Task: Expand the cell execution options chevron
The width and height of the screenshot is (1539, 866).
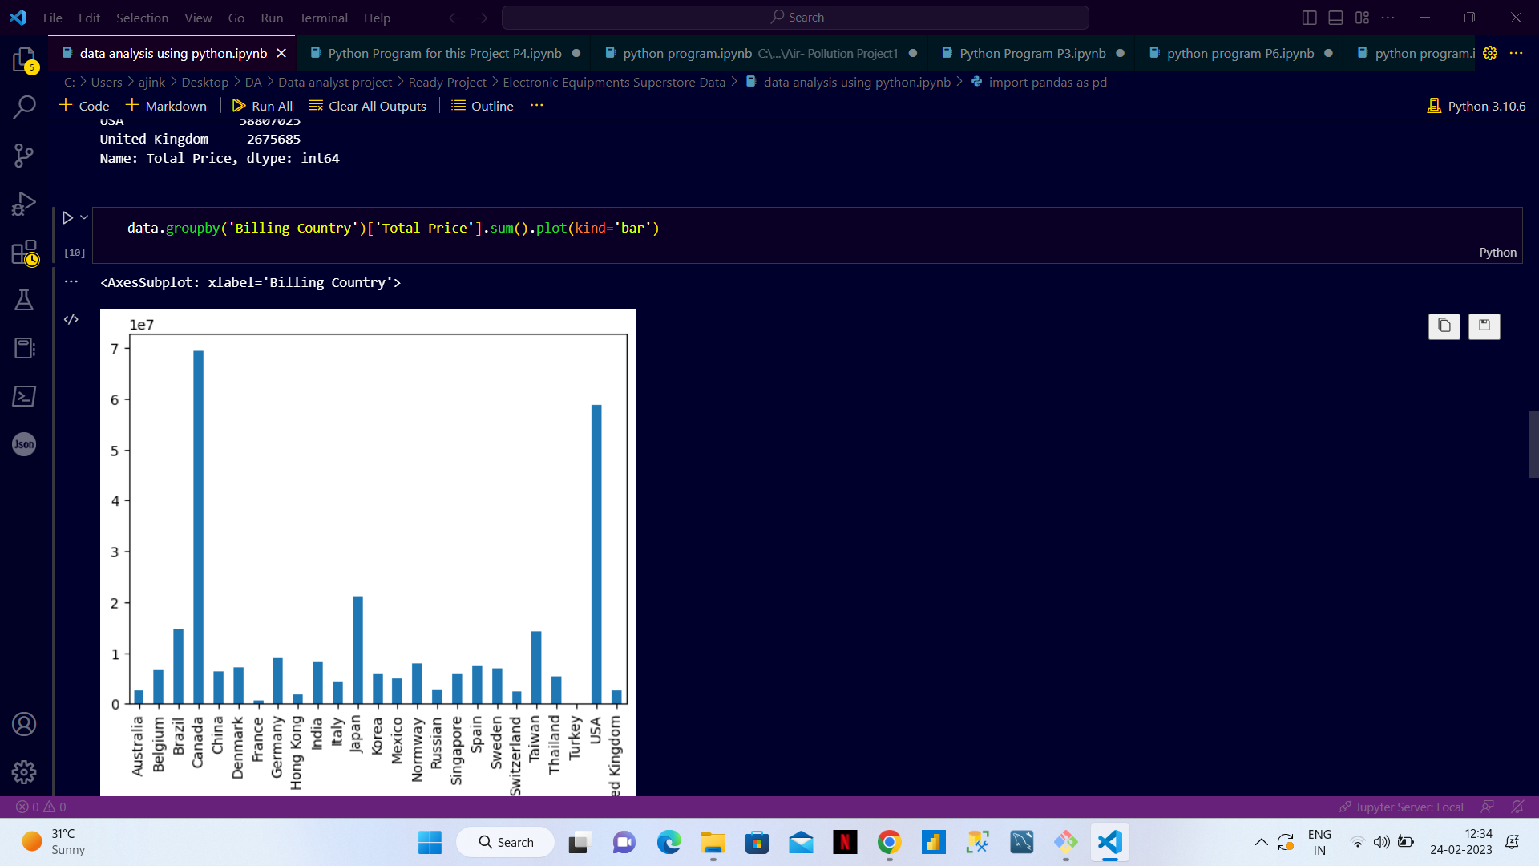Action: pyautogui.click(x=83, y=216)
